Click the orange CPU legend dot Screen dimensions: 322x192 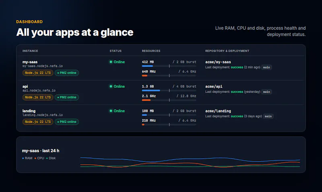(x=35, y=158)
